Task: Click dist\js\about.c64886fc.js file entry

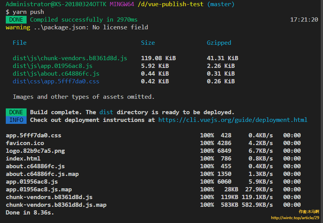Action: tap(56, 74)
